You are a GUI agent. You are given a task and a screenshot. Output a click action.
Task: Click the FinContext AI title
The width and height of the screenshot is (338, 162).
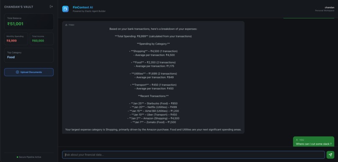83,7
